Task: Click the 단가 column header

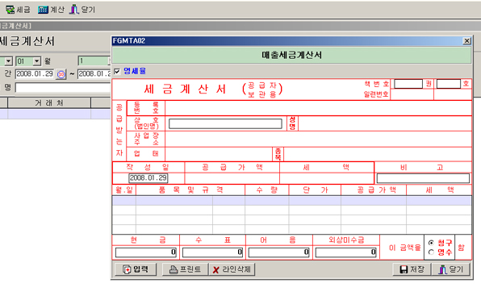Action: (x=315, y=190)
